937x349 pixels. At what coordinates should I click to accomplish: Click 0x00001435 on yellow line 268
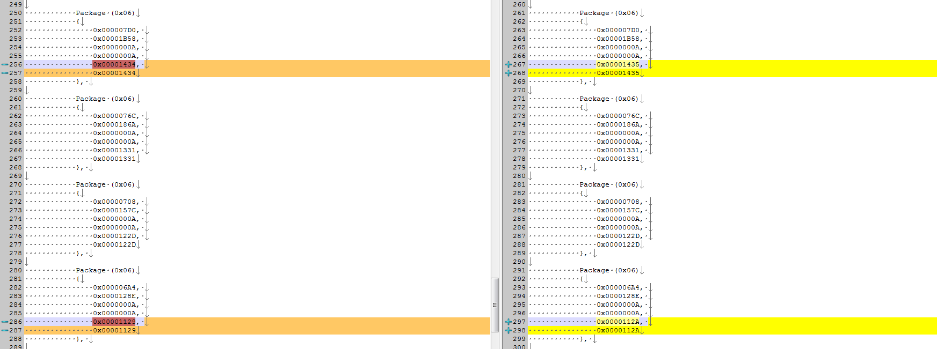(x=618, y=73)
